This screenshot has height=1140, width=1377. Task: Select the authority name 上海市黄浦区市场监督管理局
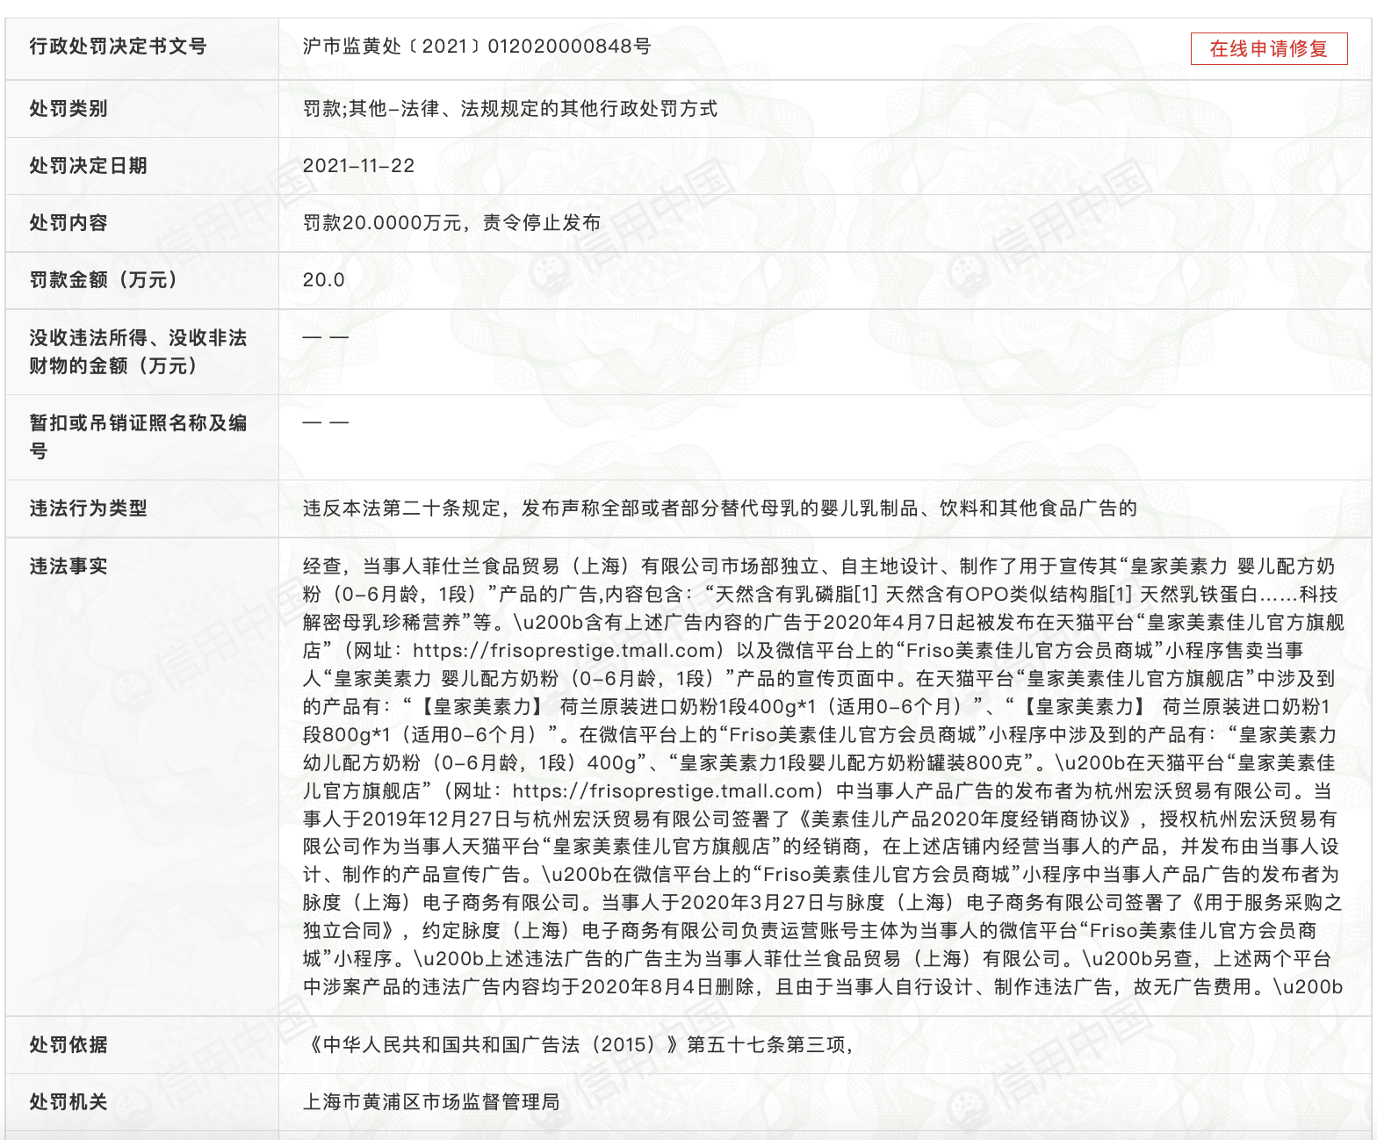430,1102
